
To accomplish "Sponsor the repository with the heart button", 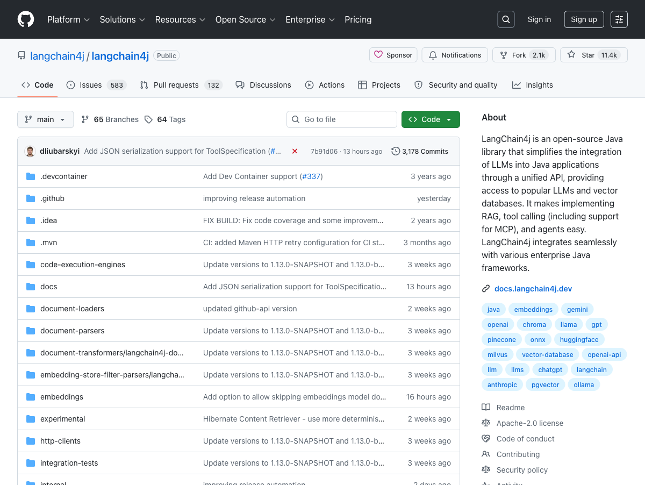I will click(x=393, y=55).
